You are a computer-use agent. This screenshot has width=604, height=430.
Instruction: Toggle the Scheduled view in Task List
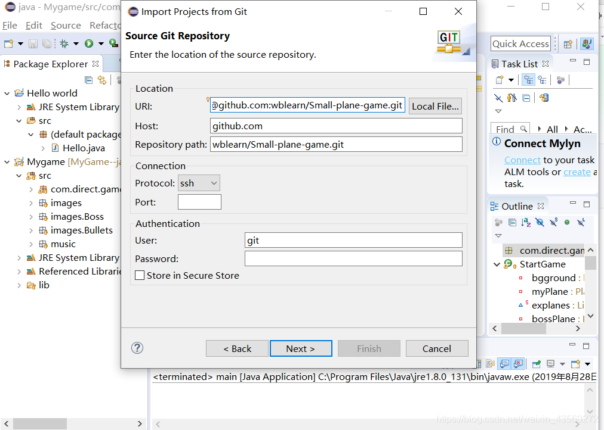543,80
